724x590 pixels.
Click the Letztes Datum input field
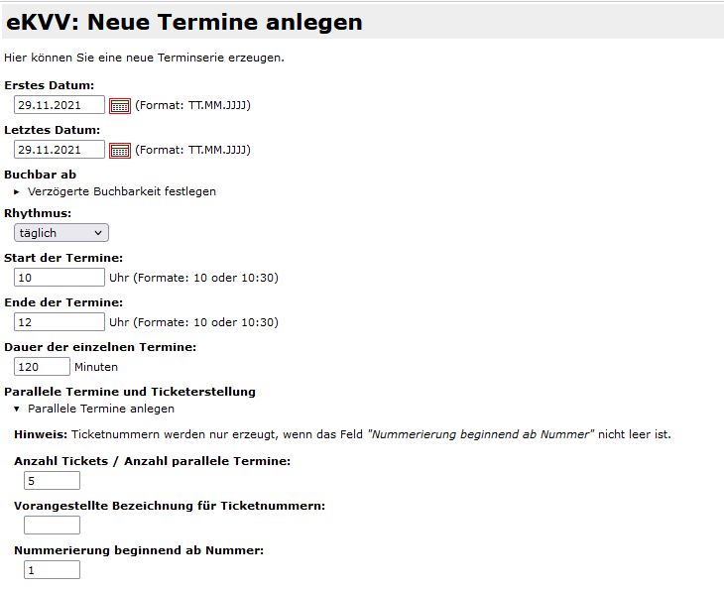60,150
